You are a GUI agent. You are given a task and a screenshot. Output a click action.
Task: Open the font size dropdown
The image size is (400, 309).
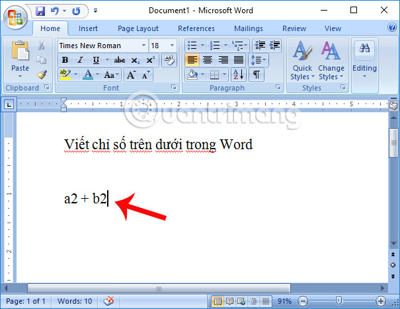[172, 46]
